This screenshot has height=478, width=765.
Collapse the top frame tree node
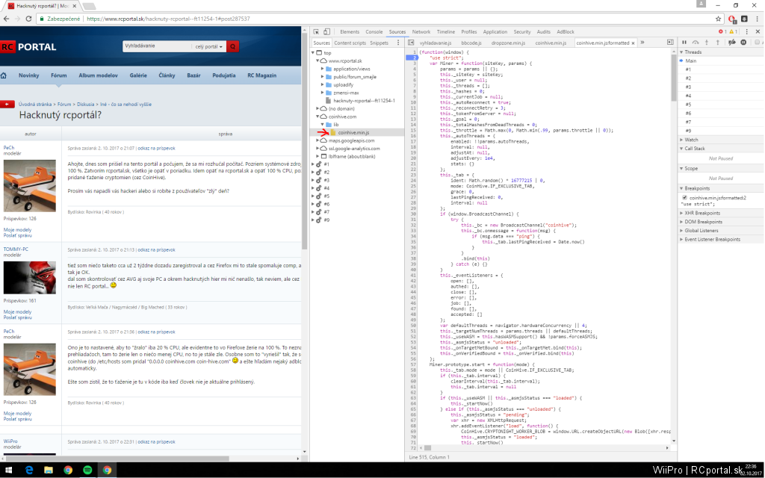[313, 53]
